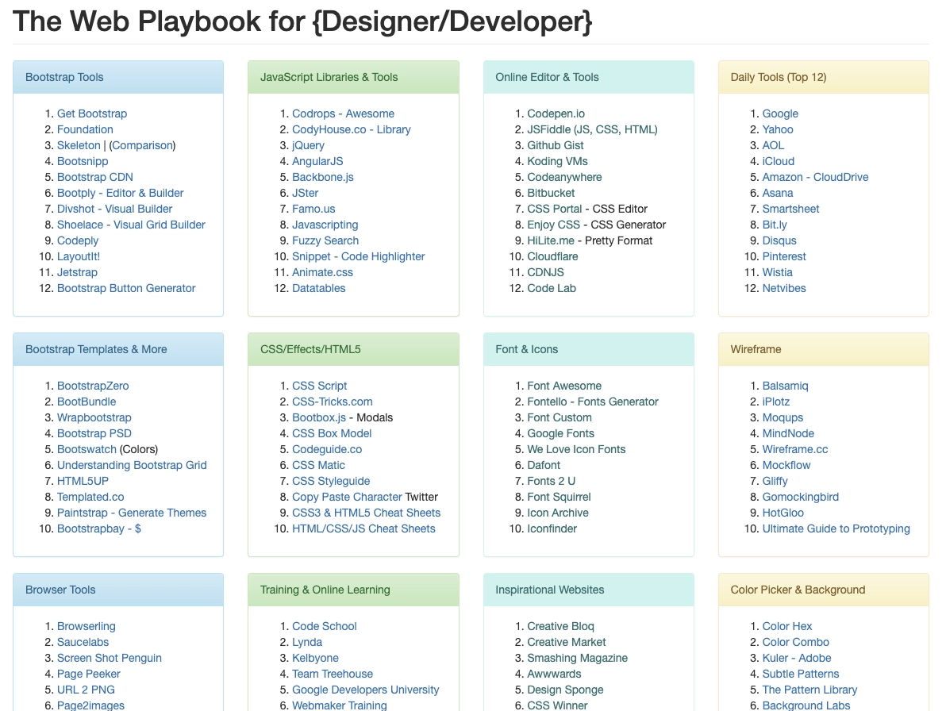
Task: Open the Github Gist link
Action: (555, 145)
